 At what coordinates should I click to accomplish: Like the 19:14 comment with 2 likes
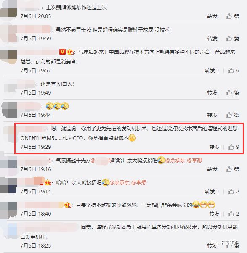click(233, 191)
